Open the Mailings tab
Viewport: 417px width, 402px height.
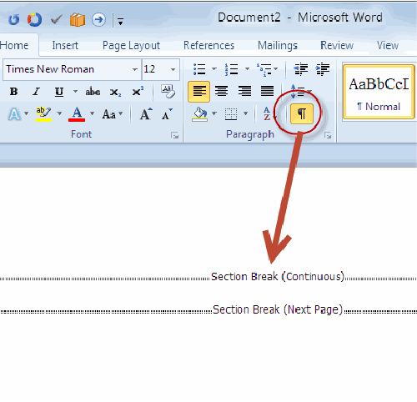point(278,46)
